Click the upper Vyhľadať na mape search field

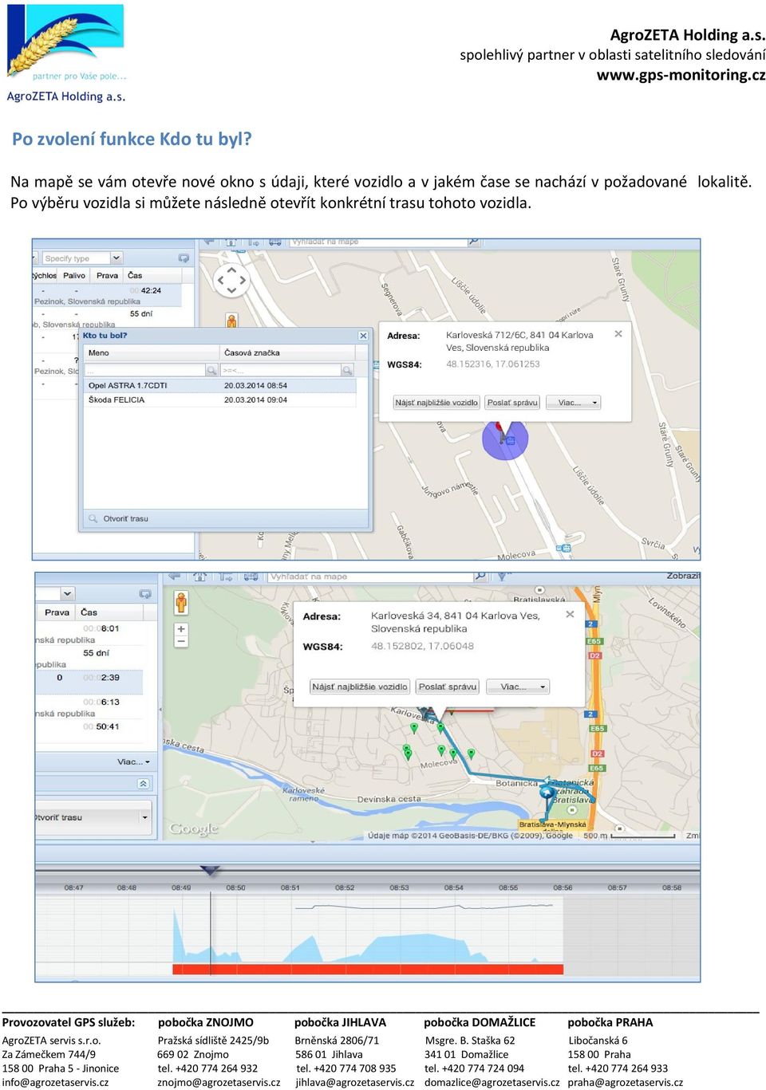[x=377, y=241]
